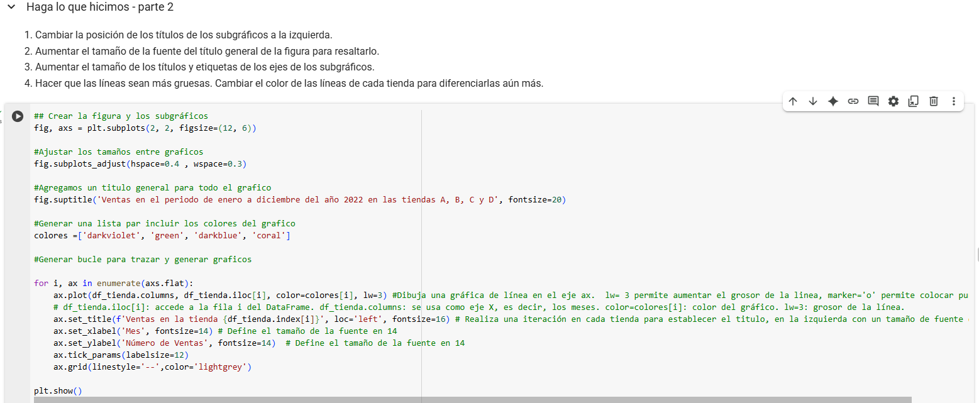Viewport: 979px width, 403px height.
Task: Mirror cell in tab icon
Action: (x=914, y=101)
